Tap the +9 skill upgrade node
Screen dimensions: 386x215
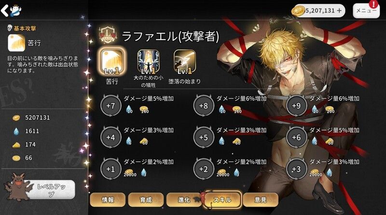click(x=296, y=106)
